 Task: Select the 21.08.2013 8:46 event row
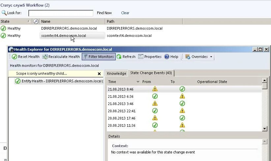tap(184, 89)
